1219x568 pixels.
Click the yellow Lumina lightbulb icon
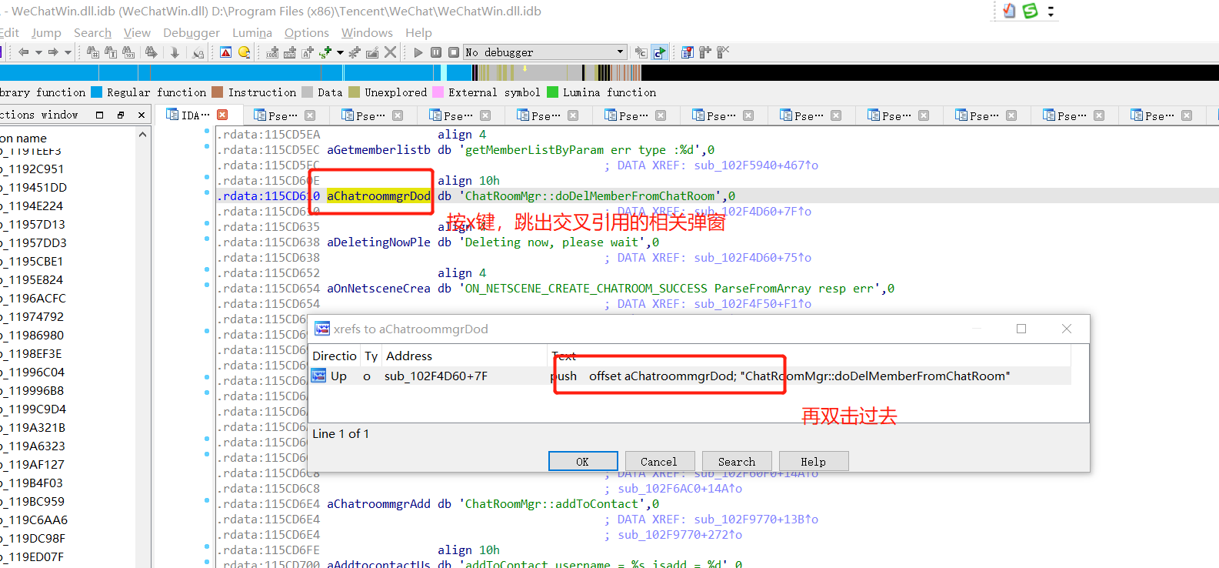coord(244,52)
